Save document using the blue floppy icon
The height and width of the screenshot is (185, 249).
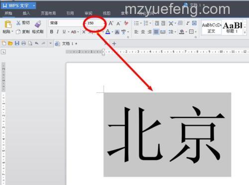(17, 43)
